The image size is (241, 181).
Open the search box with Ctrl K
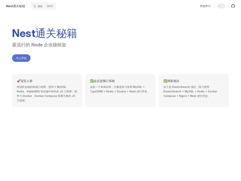pyautogui.click(x=43, y=6)
